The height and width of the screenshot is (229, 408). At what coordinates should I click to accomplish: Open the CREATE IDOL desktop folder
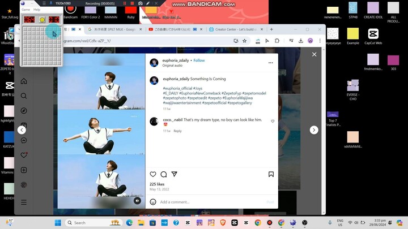pos(373,10)
